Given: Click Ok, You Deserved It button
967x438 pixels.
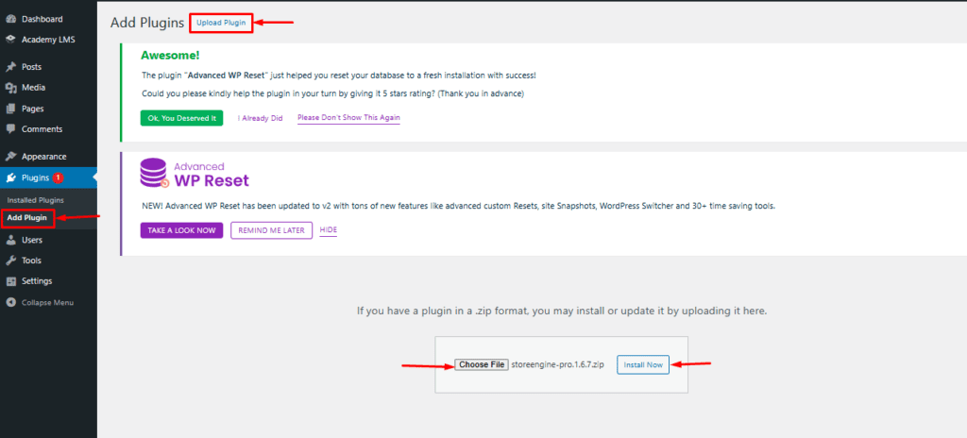Looking at the screenshot, I should click(181, 118).
